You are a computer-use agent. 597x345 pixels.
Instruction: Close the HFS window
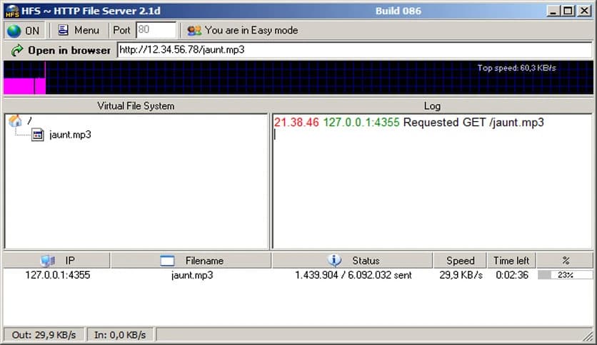(x=583, y=11)
